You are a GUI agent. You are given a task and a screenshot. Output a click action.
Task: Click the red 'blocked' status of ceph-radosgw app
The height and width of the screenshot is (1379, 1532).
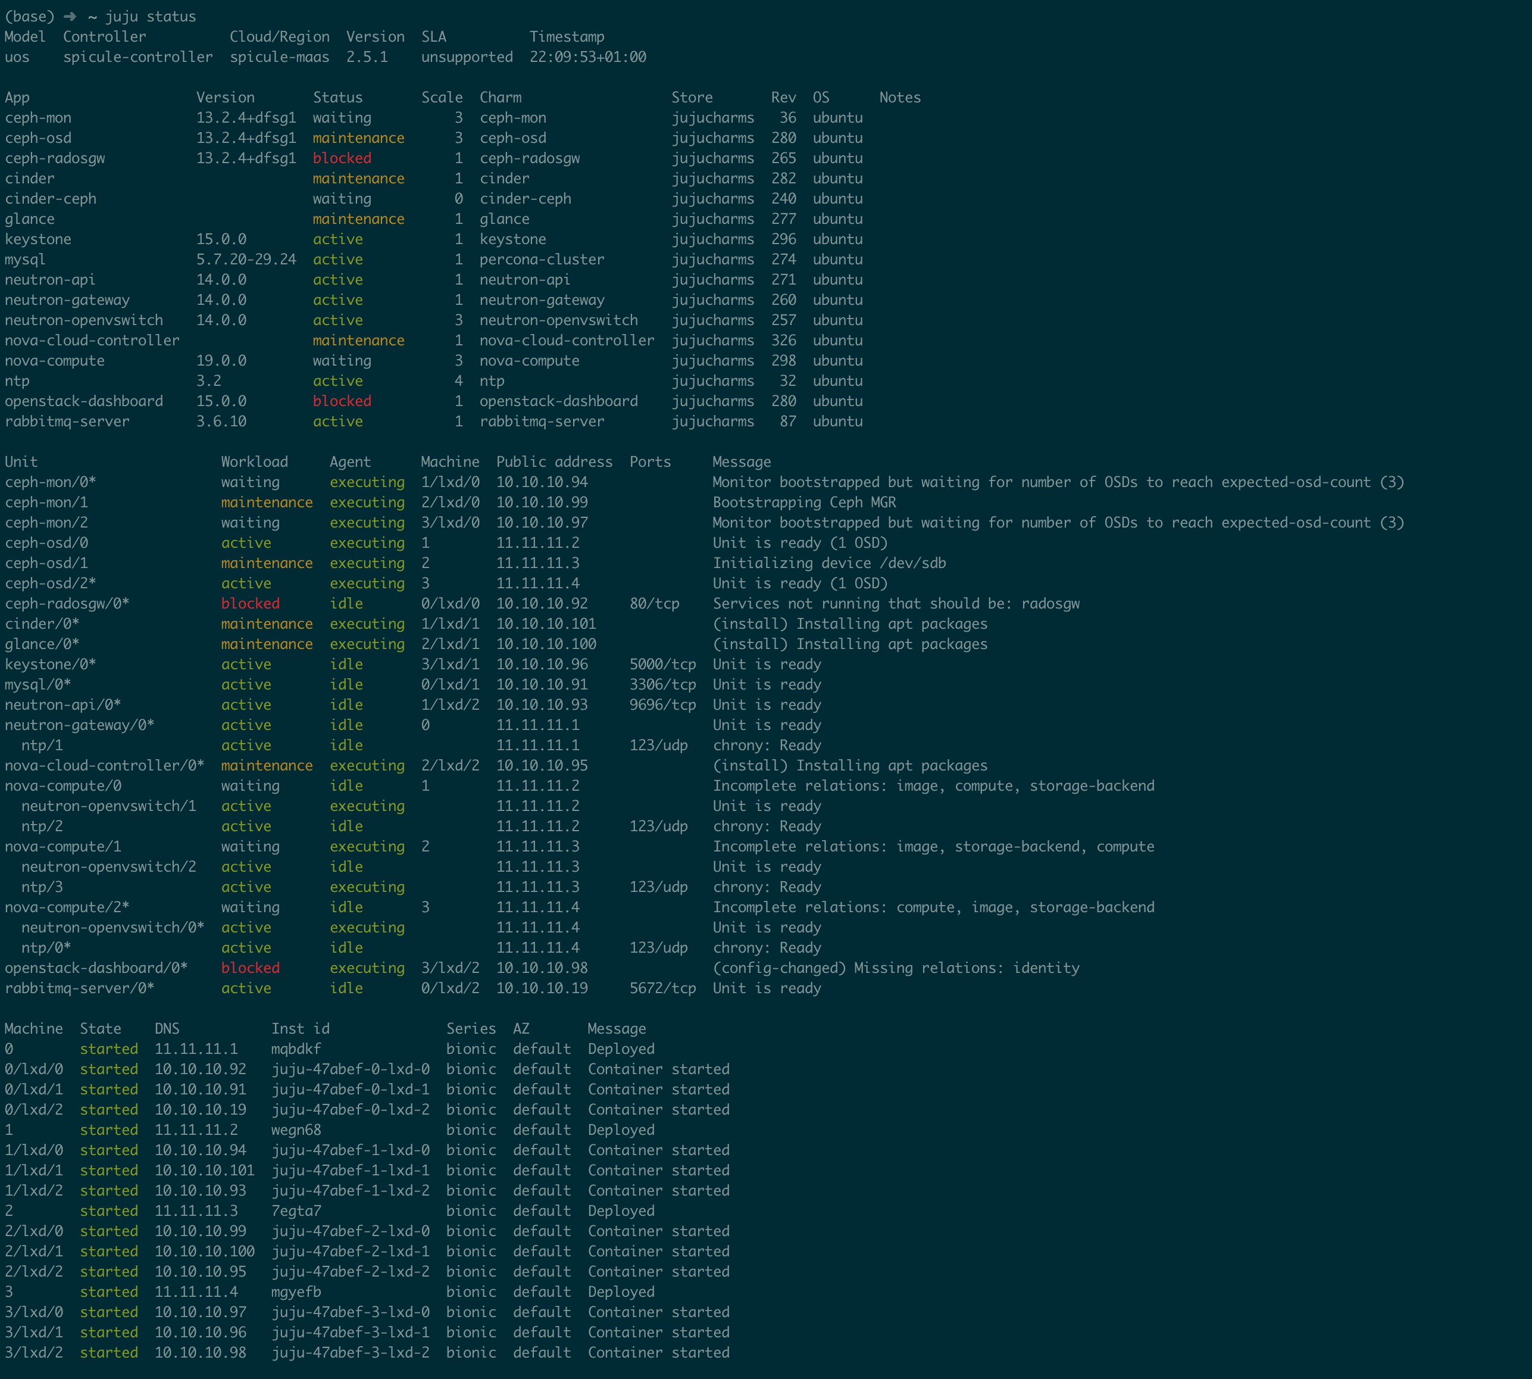pyautogui.click(x=342, y=158)
